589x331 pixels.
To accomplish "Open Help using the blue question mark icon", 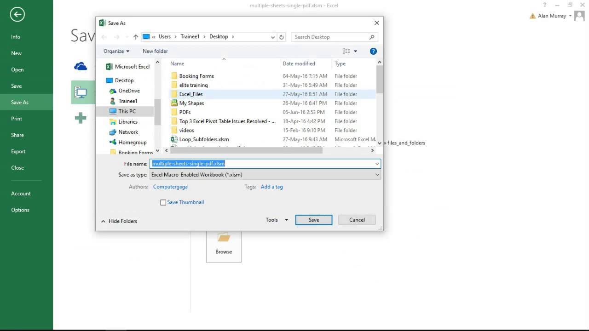I will 373,51.
